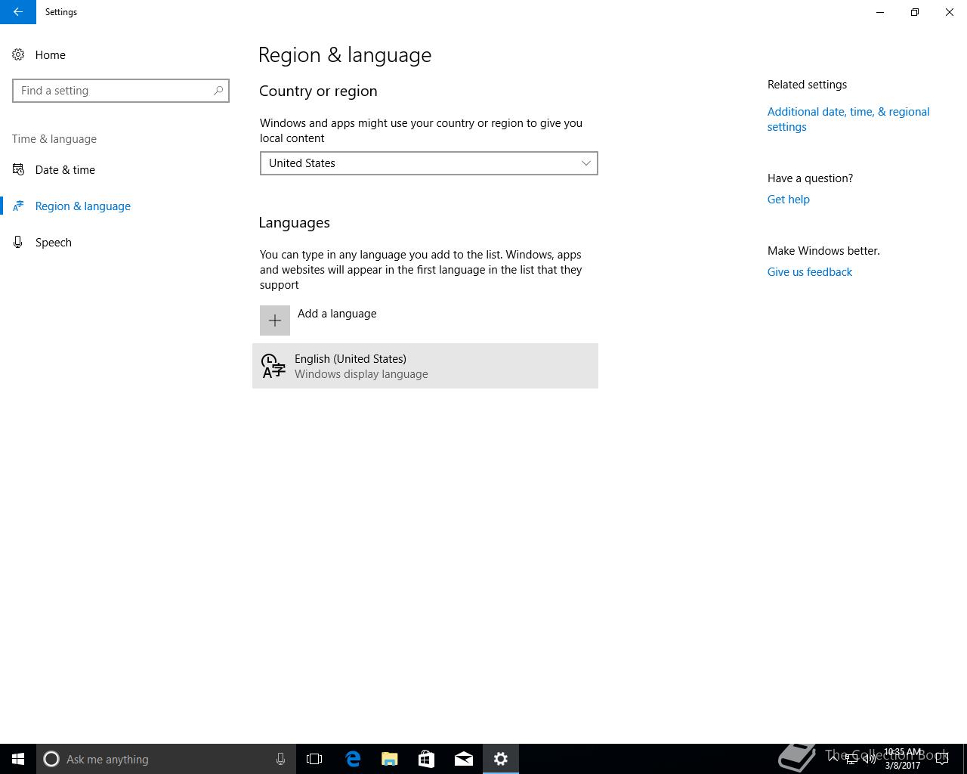Select English (United States) language entry
Image resolution: width=967 pixels, height=774 pixels.
(x=425, y=366)
